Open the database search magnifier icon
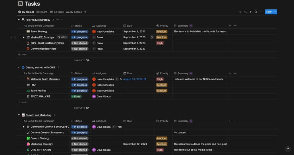The width and height of the screenshot is (294, 155). 256,12
